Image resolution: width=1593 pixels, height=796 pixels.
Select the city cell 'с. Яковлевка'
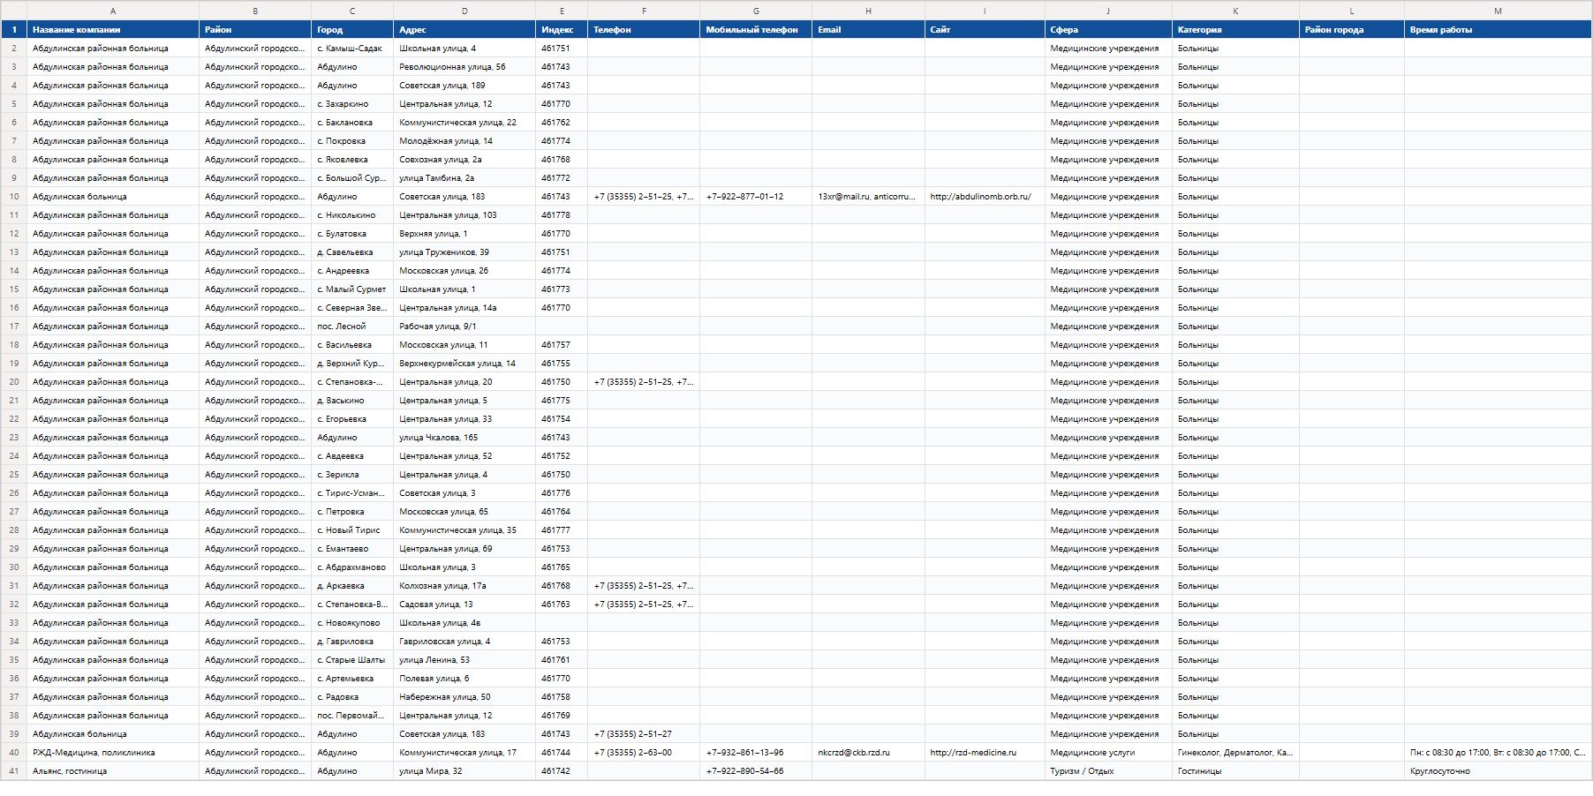click(x=352, y=160)
